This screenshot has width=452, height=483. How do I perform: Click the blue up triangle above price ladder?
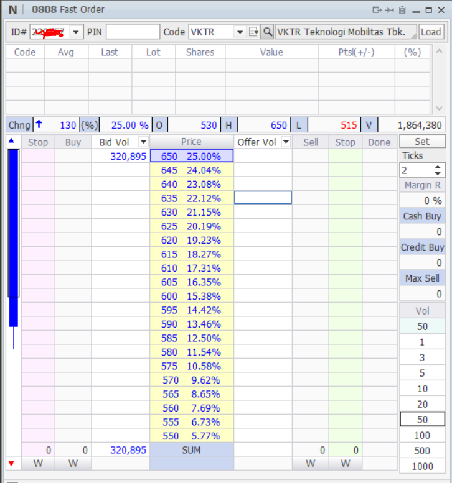(12, 140)
